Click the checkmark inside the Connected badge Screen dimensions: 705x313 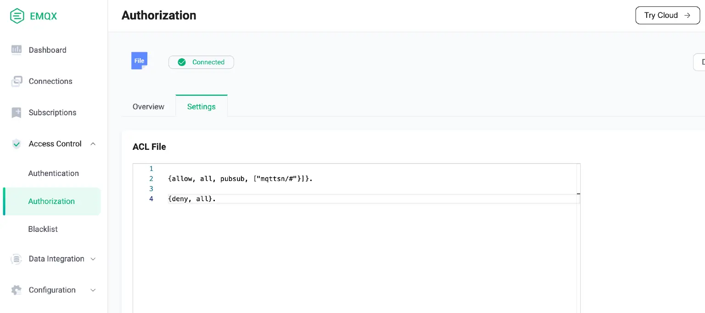click(x=182, y=62)
